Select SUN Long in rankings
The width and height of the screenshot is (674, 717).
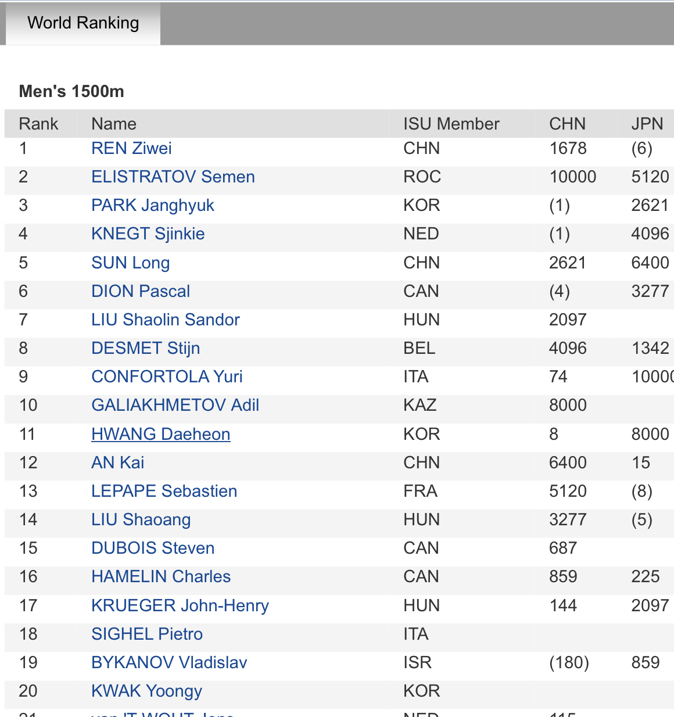coord(130,263)
